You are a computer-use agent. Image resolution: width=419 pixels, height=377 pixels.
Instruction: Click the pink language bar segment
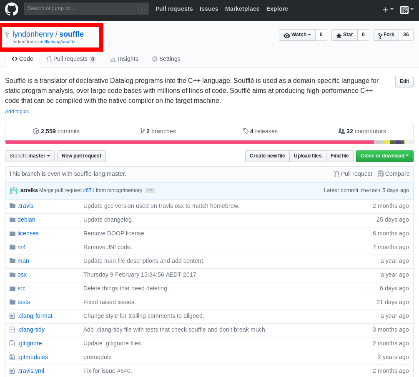pyautogui.click(x=189, y=142)
